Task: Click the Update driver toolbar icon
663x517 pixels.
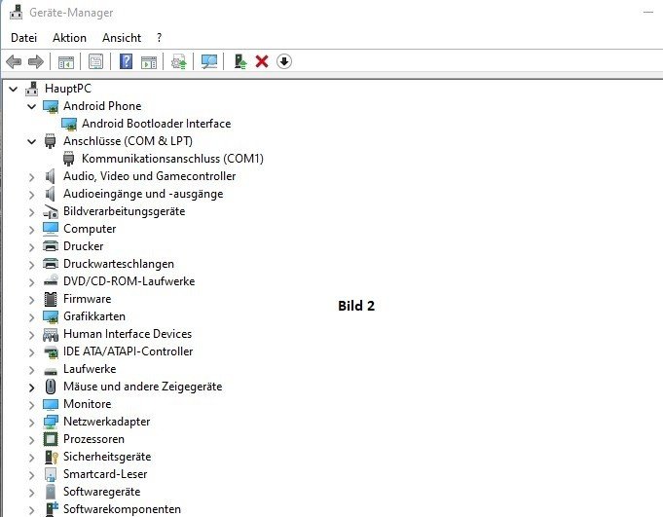Action: 179,61
